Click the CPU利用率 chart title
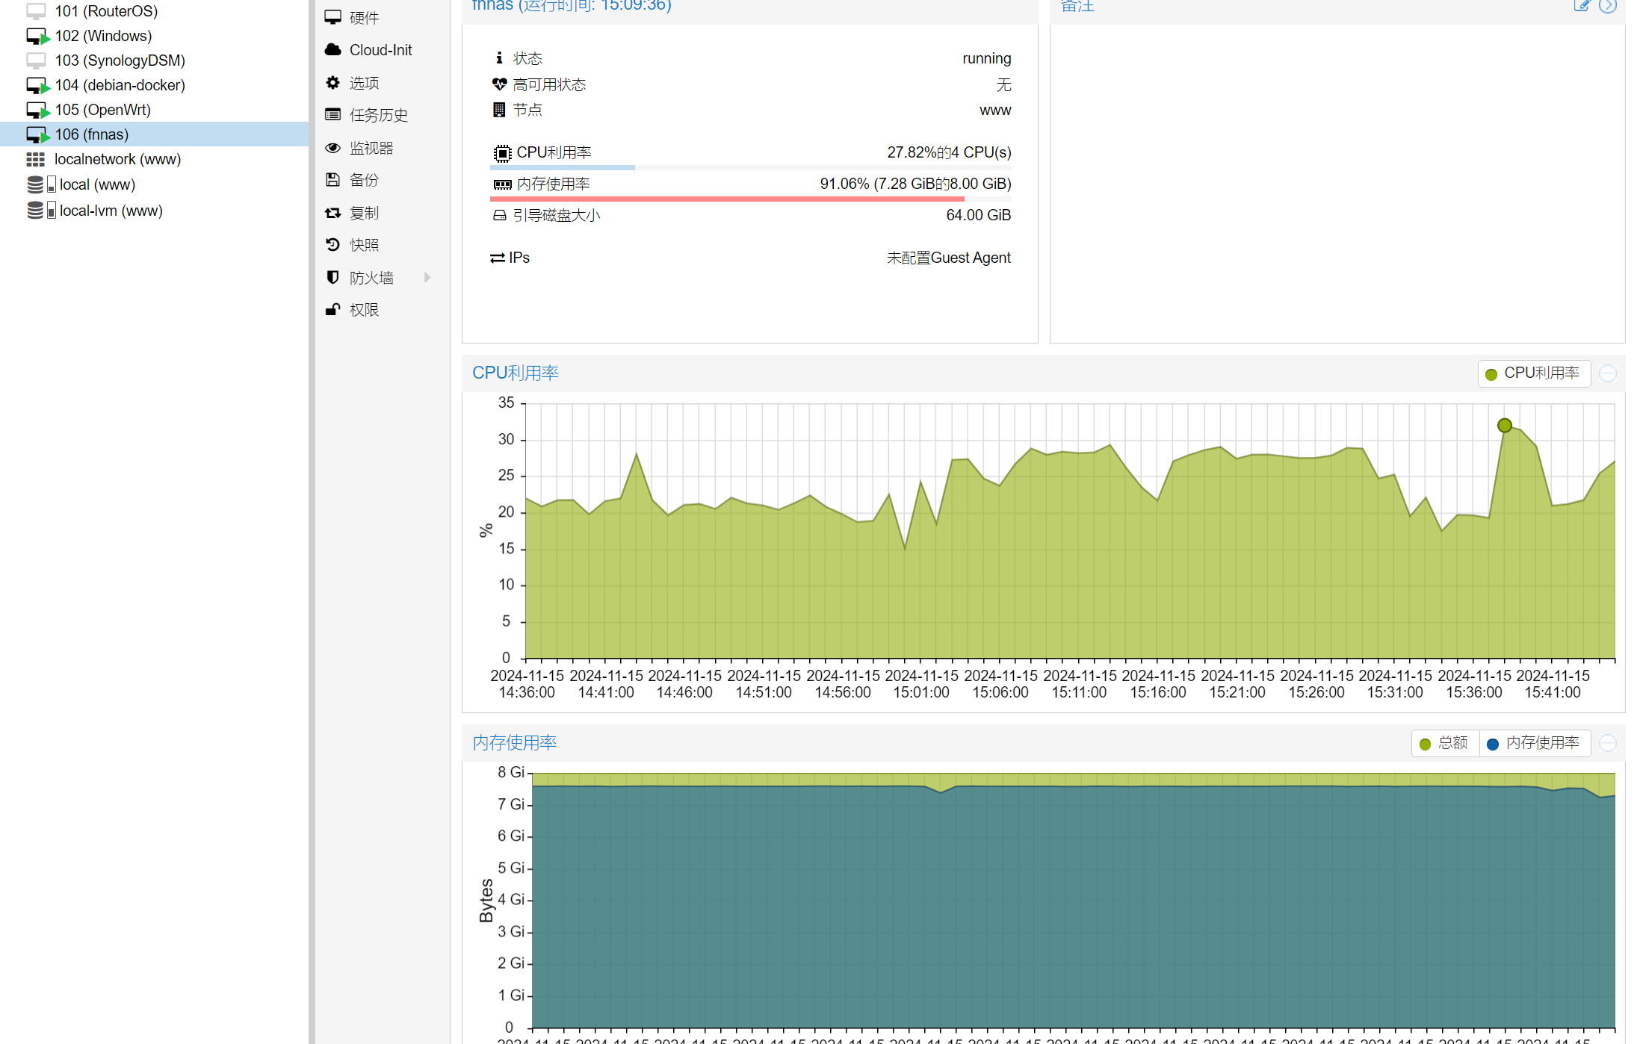1637x1044 pixels. tap(516, 373)
